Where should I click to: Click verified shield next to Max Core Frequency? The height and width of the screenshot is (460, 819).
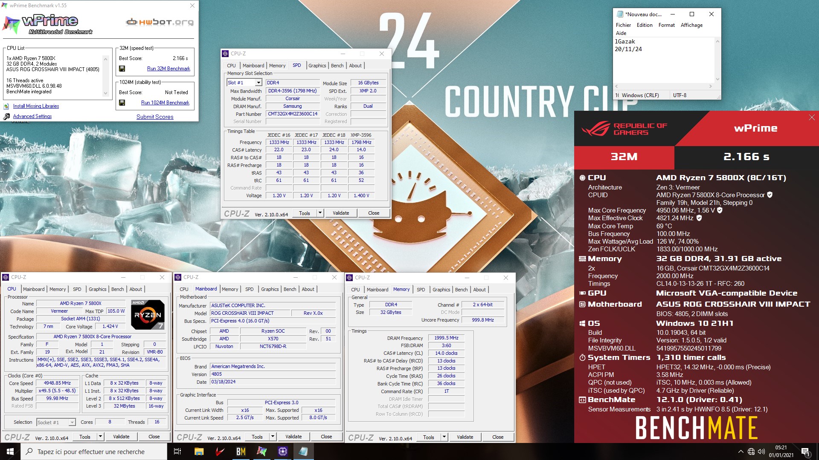720,210
